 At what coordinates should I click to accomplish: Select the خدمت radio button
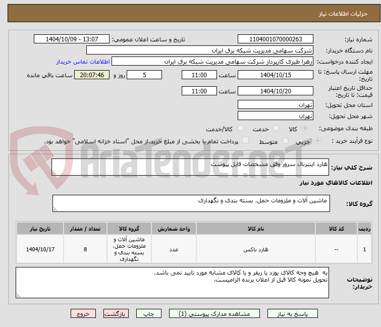[276, 128]
